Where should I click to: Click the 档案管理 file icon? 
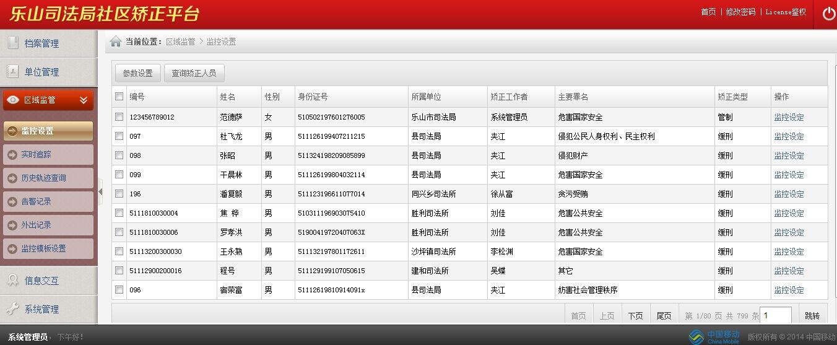[13, 43]
